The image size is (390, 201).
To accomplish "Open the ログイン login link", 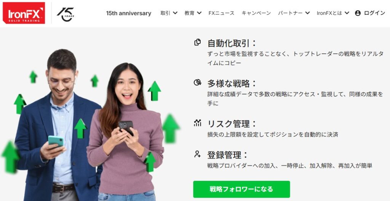I will tap(374, 13).
